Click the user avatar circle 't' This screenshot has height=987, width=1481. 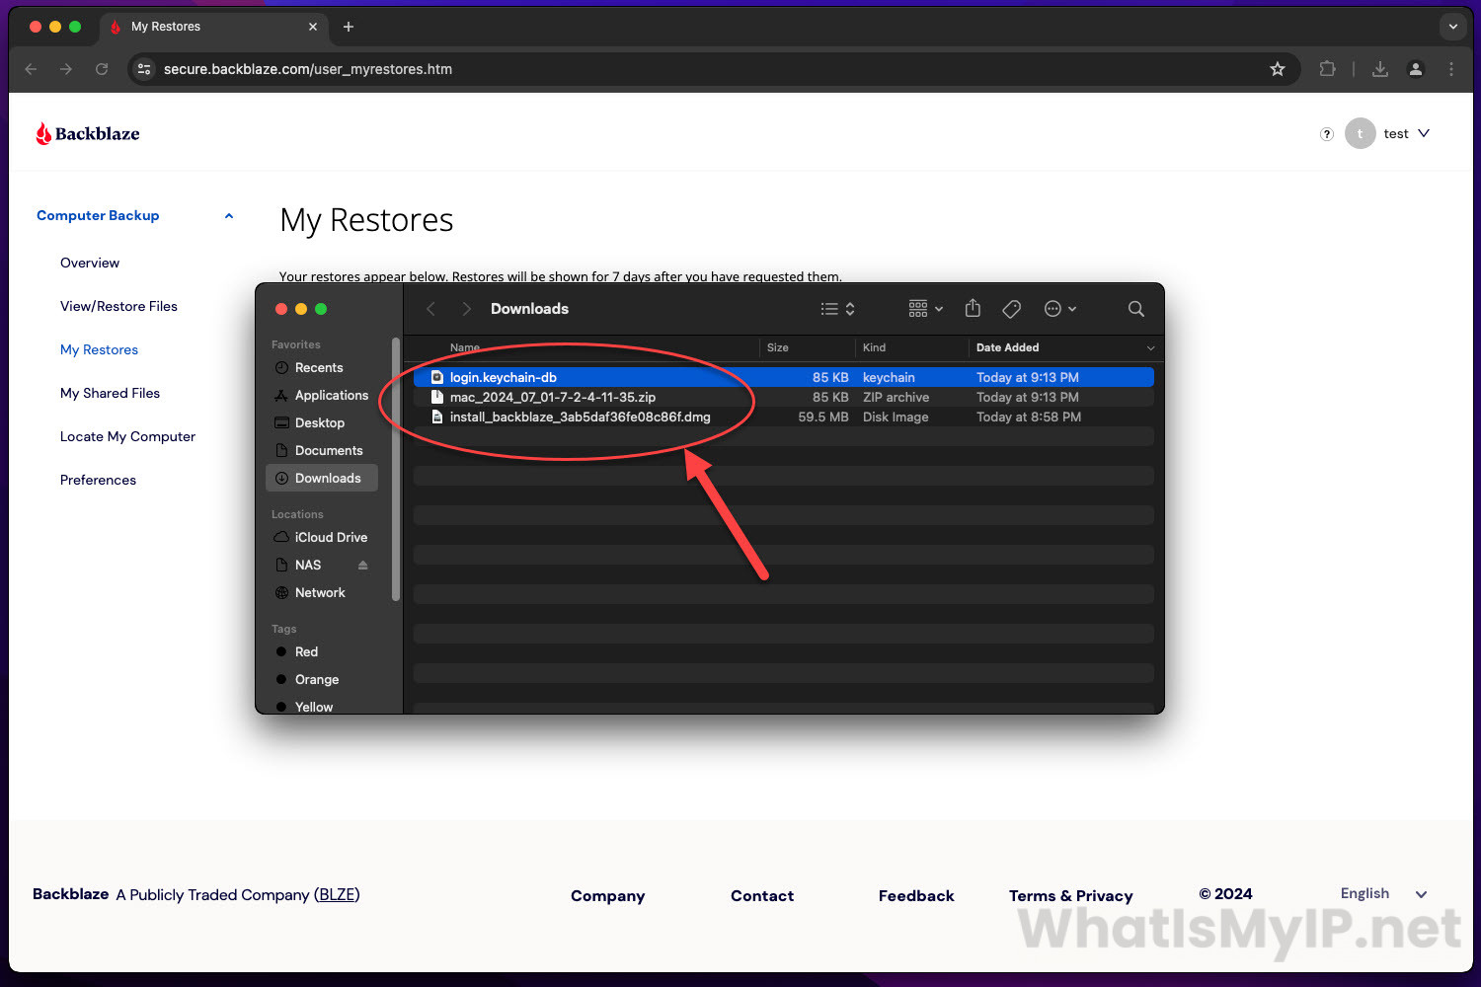pos(1360,133)
